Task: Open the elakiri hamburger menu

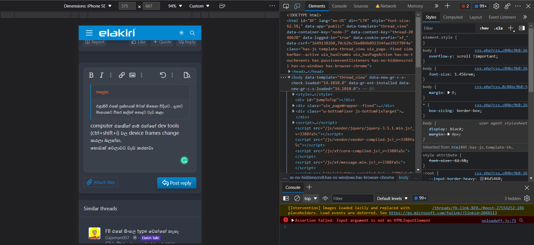Action: pyautogui.click(x=89, y=33)
